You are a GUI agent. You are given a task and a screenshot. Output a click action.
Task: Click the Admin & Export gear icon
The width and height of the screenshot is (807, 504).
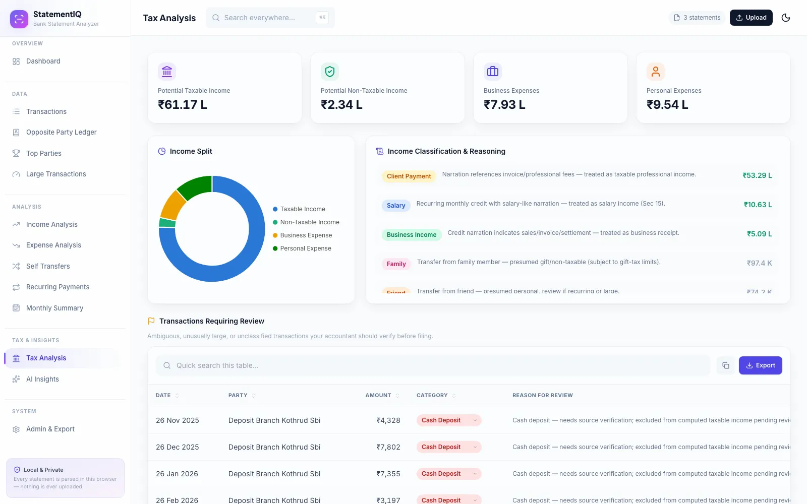[16, 429]
